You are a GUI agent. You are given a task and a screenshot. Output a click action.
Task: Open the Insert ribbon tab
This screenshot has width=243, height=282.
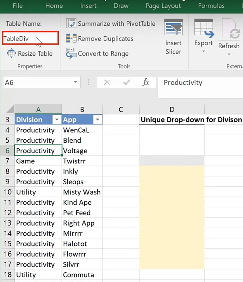coord(88,6)
